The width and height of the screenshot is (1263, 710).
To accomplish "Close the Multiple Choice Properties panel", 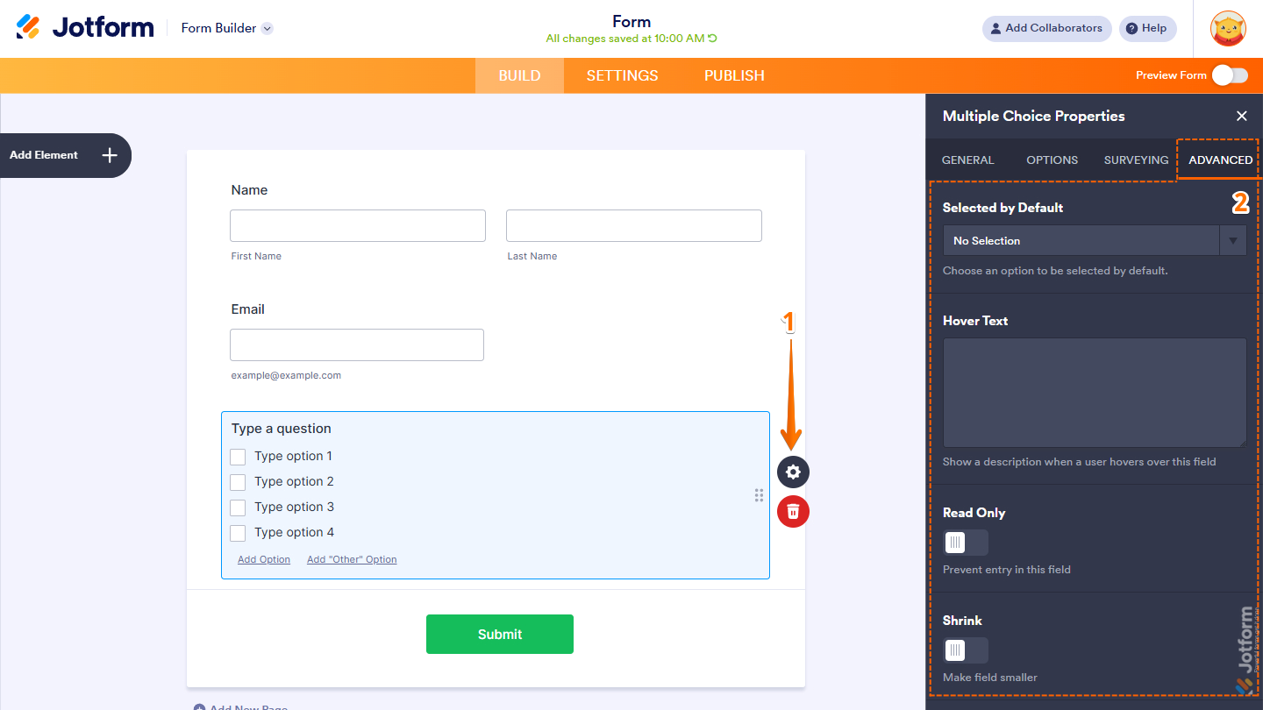I will [1241, 116].
